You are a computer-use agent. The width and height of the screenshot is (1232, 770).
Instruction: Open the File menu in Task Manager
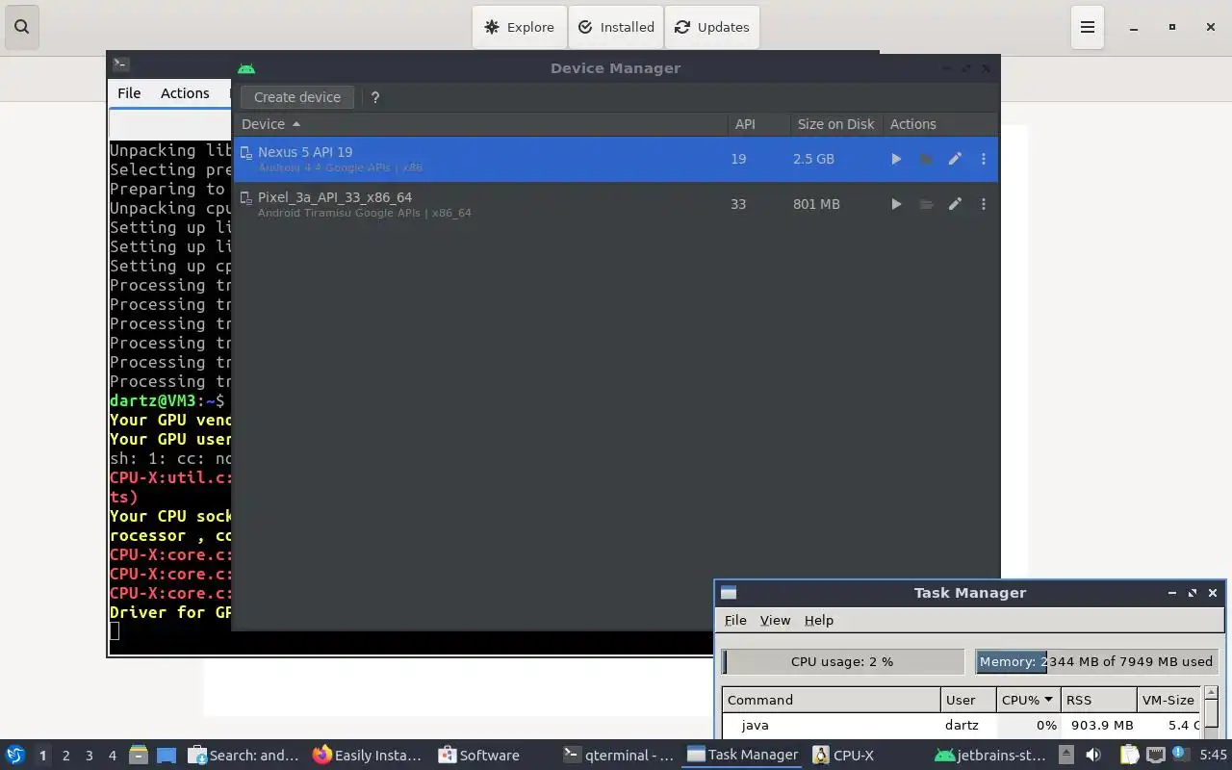pos(735,621)
